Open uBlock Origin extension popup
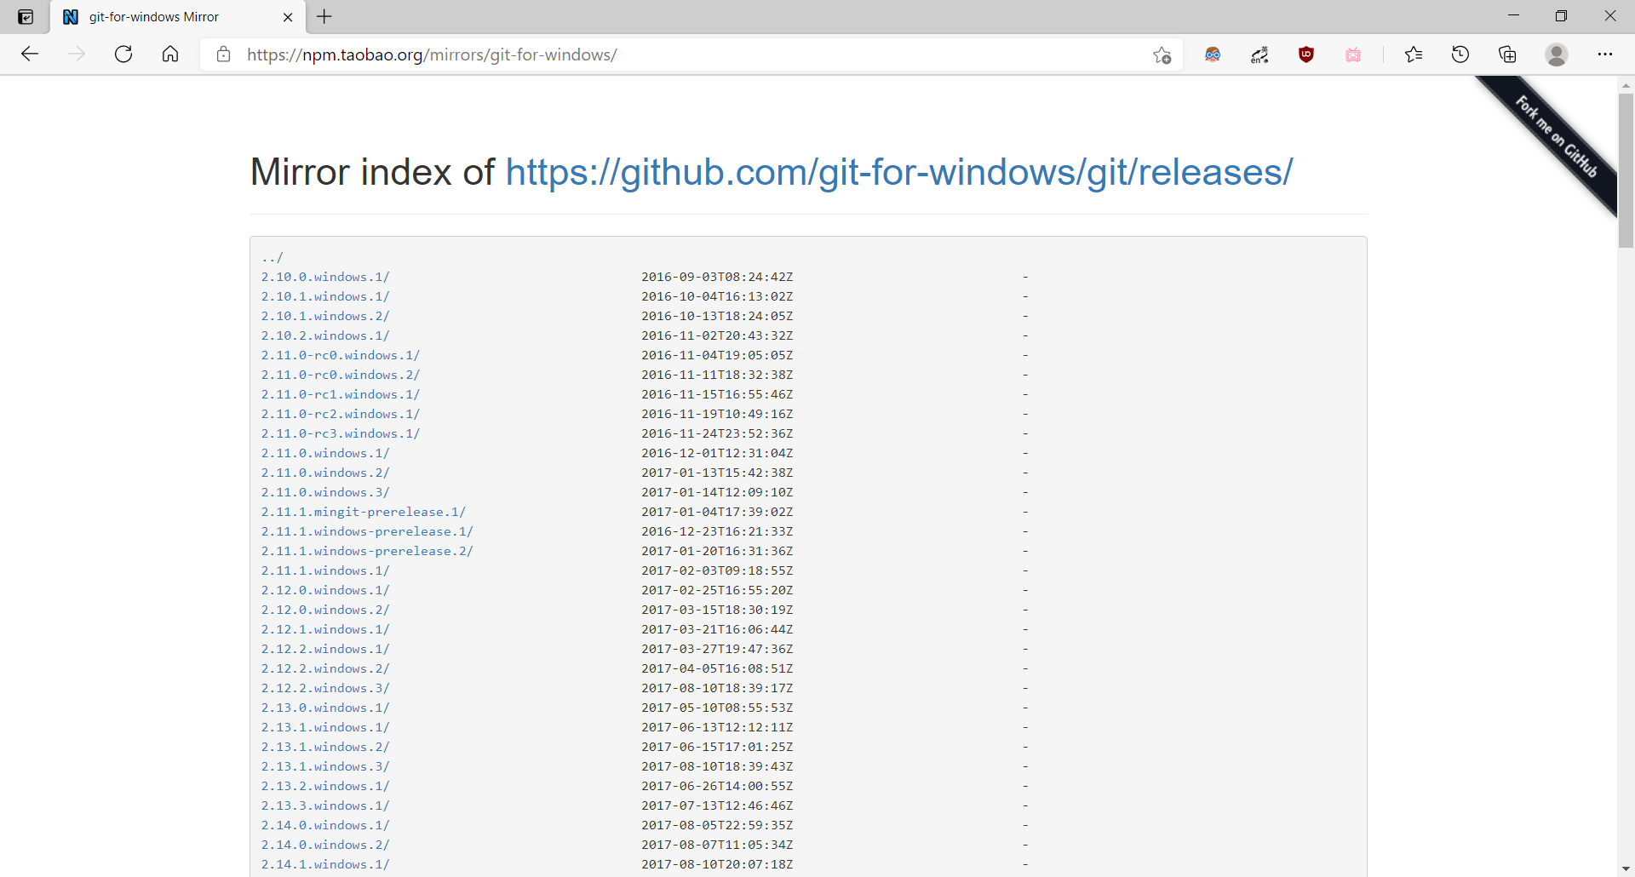This screenshot has height=877, width=1635. pyautogui.click(x=1306, y=54)
